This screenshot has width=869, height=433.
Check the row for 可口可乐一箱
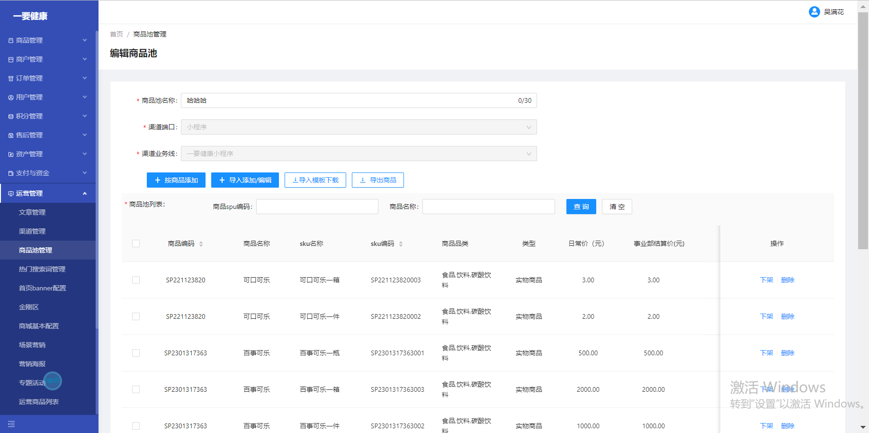click(x=136, y=280)
